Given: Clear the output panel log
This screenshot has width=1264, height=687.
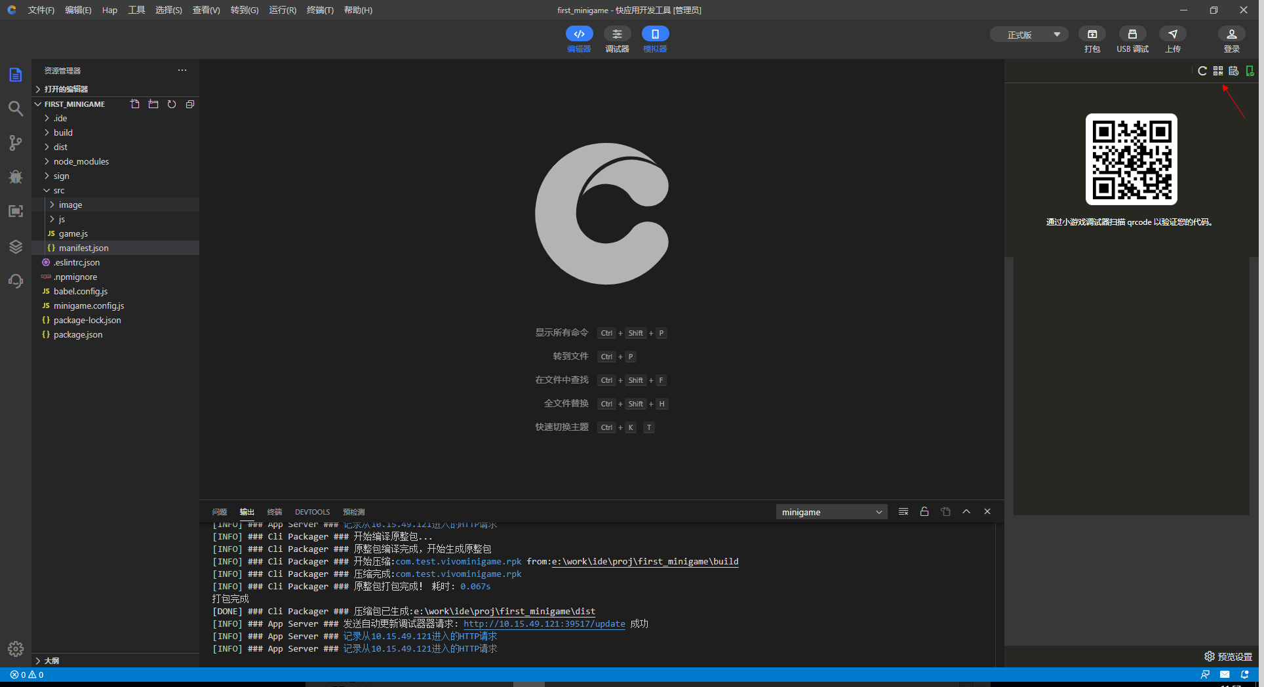Looking at the screenshot, I should pyautogui.click(x=903, y=512).
